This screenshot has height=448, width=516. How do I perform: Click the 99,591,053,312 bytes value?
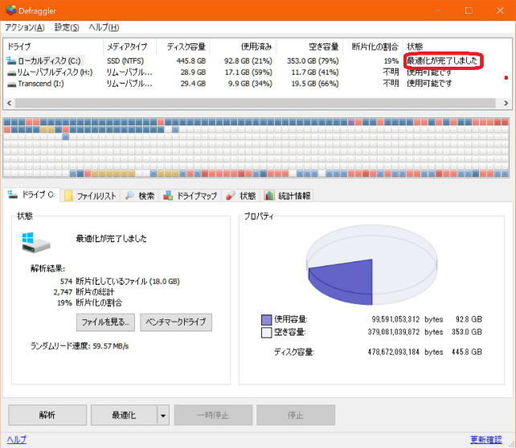407,319
